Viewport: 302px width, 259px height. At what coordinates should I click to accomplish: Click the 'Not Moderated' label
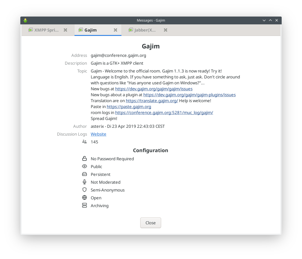pos(105,182)
